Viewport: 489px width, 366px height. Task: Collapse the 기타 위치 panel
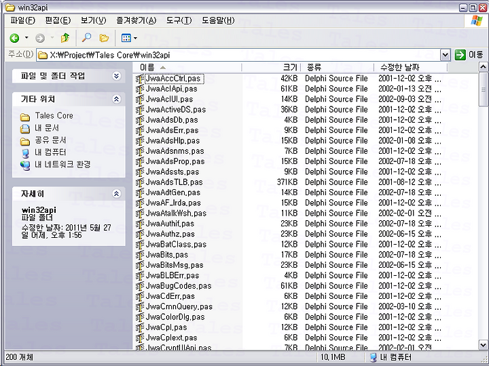tap(116, 99)
